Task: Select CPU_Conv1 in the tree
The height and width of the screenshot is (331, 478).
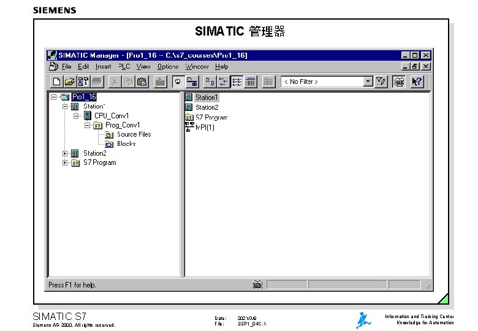Action: [x=112, y=116]
